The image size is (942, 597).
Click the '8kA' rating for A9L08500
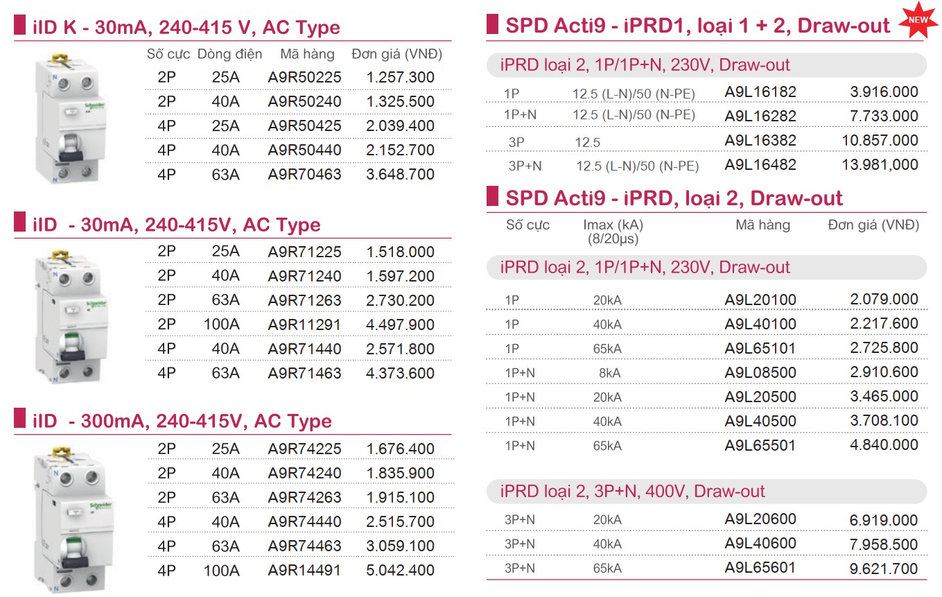point(610,374)
